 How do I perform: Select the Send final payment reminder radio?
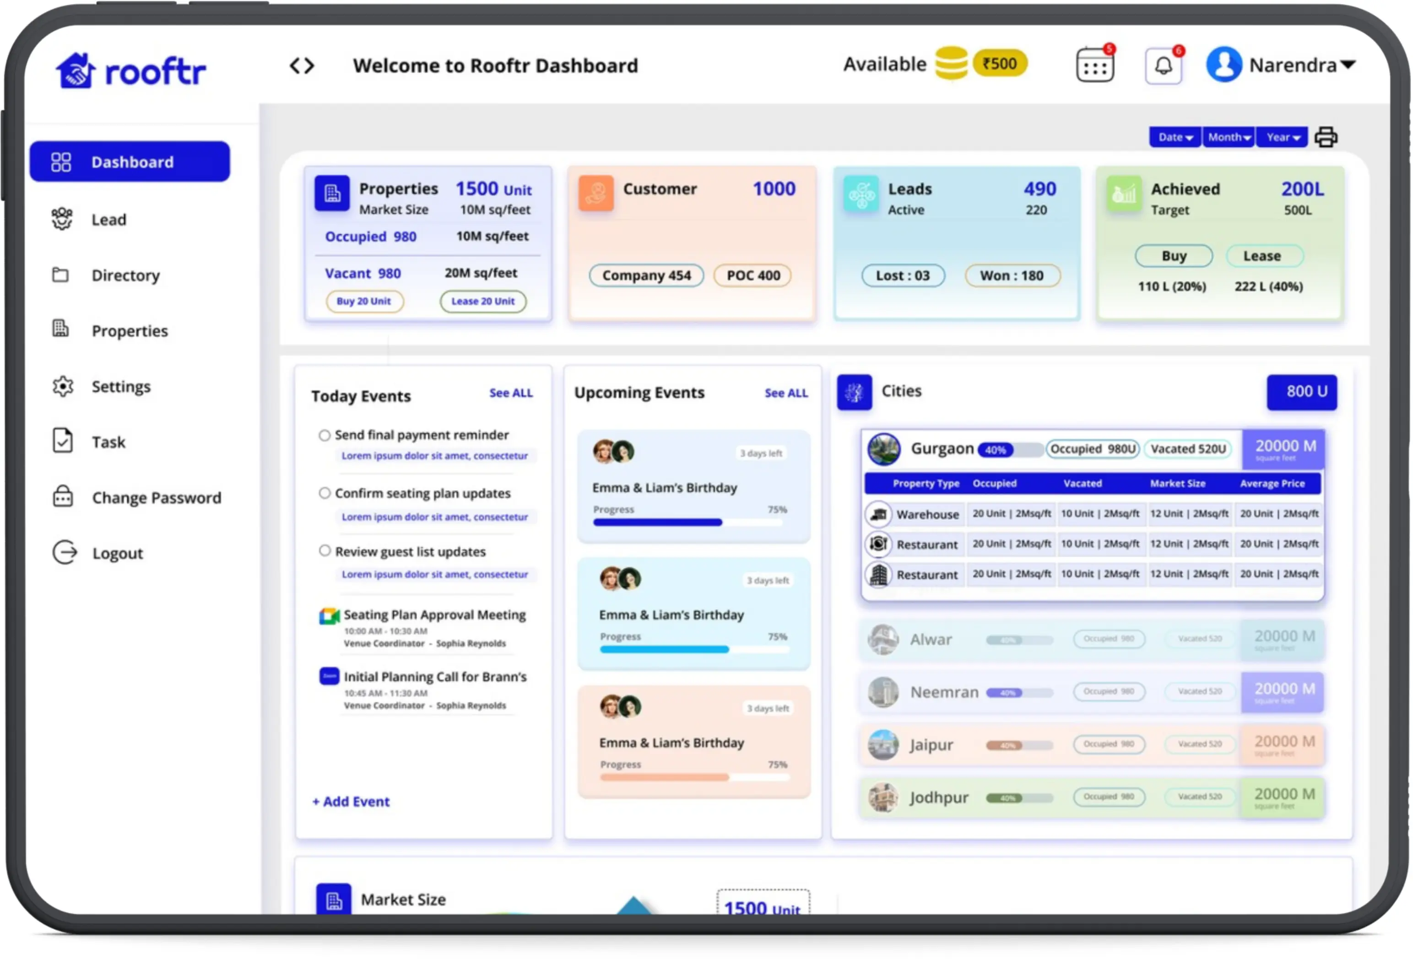(325, 436)
